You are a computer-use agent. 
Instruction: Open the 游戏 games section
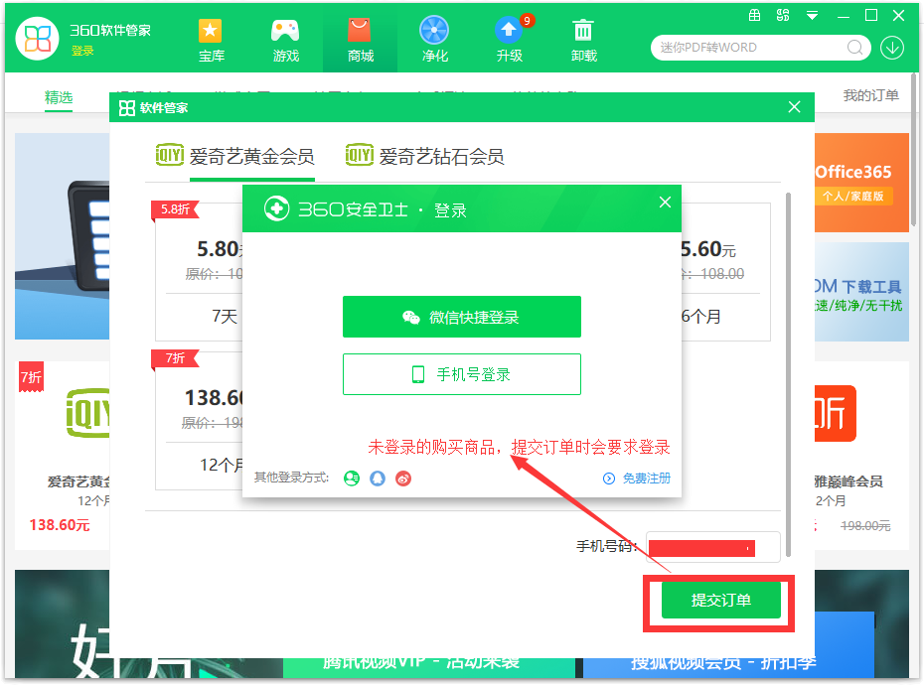coord(286,42)
